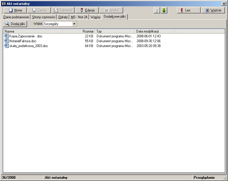Go to the MS - Not 24 tab
Screen dimensions: 228x181
pos(79,17)
